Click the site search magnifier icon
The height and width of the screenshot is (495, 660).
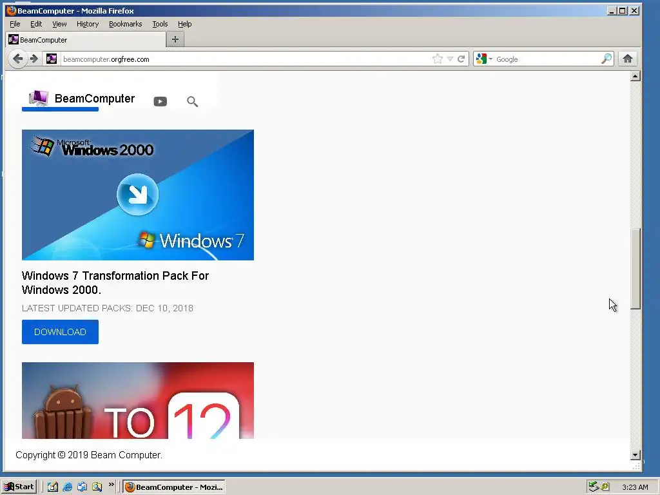[x=192, y=101]
